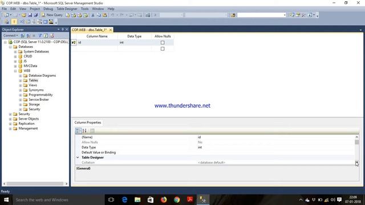Select the Views folder in tree

33,85
